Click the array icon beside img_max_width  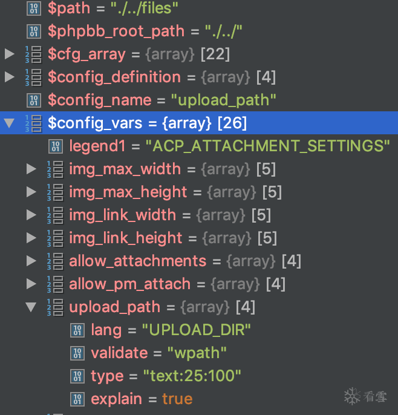point(56,169)
